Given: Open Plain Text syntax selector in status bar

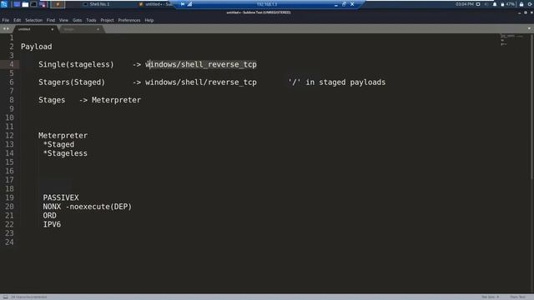Looking at the screenshot, I should pos(517,297).
